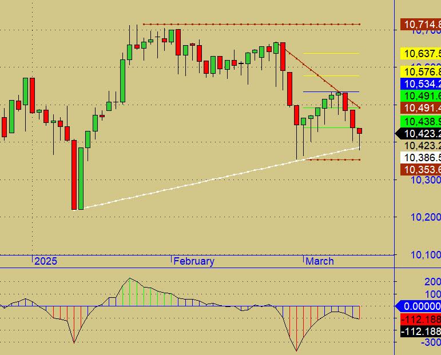Viewport: 441px width, 355px height.
Task: Click the brown 10,491.4 price label
Action: 421,108
